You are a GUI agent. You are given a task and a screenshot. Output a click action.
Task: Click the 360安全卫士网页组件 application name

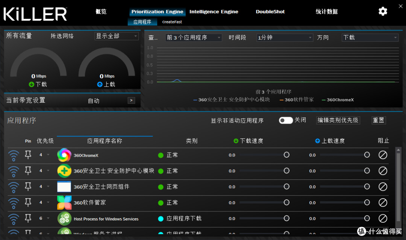(x=101, y=187)
